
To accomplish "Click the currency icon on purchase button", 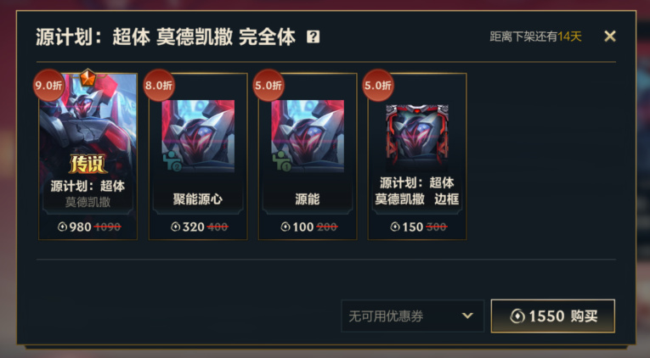I will 517,316.
